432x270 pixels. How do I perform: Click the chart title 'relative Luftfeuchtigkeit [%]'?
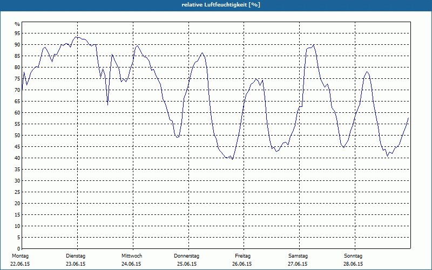[x=221, y=5]
